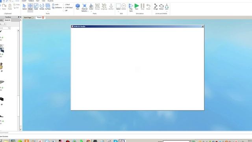
Task: Activate the Scale tool
Action: 36,7
